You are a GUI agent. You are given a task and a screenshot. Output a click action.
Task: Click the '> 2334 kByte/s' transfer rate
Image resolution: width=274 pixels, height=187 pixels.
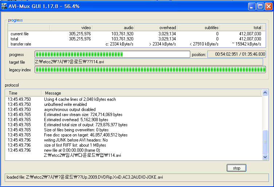pyautogui.click(x=163, y=44)
